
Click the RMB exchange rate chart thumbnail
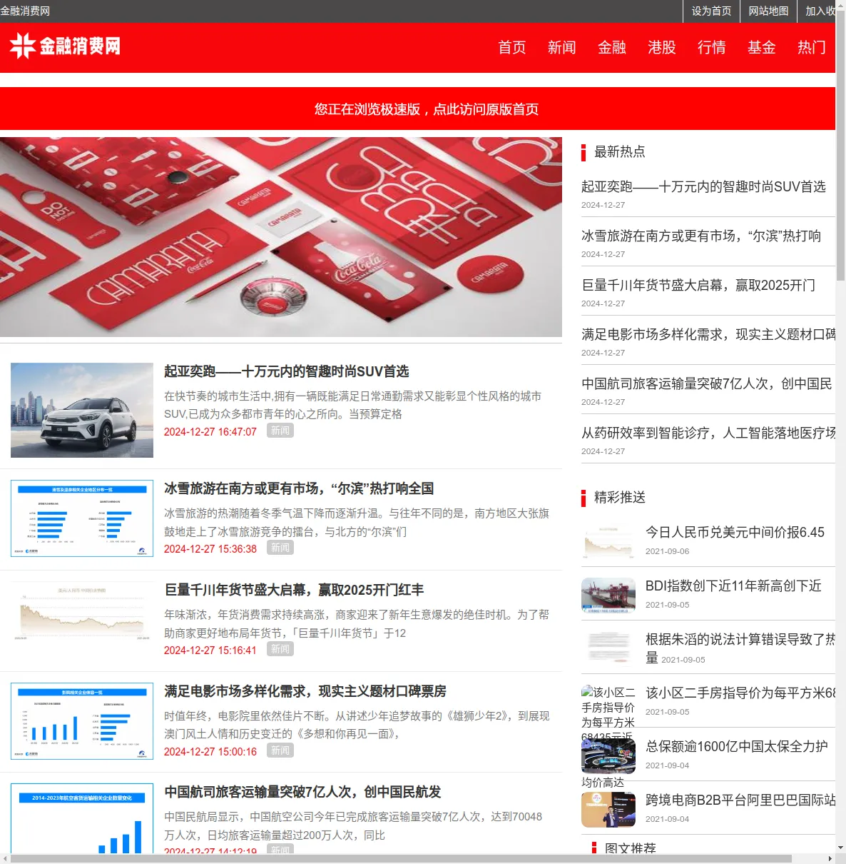608,542
